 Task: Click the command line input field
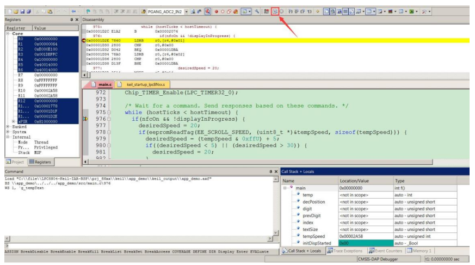[x=143, y=245]
